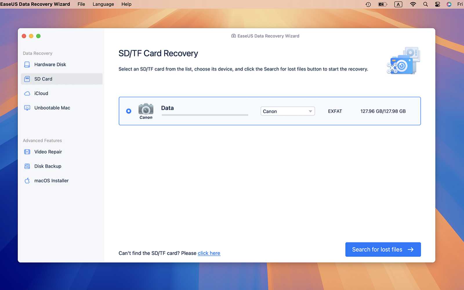
Task: Follow the click here link
Action: pos(209,253)
